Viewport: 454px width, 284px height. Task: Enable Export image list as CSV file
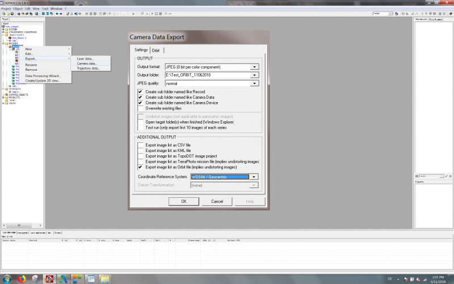[x=140, y=145]
